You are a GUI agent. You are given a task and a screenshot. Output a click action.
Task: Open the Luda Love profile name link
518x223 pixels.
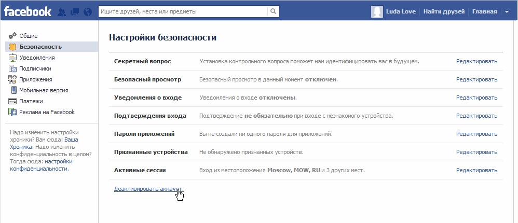[x=400, y=12]
